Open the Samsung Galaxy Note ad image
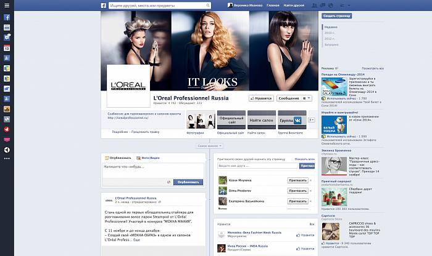 point(334,86)
